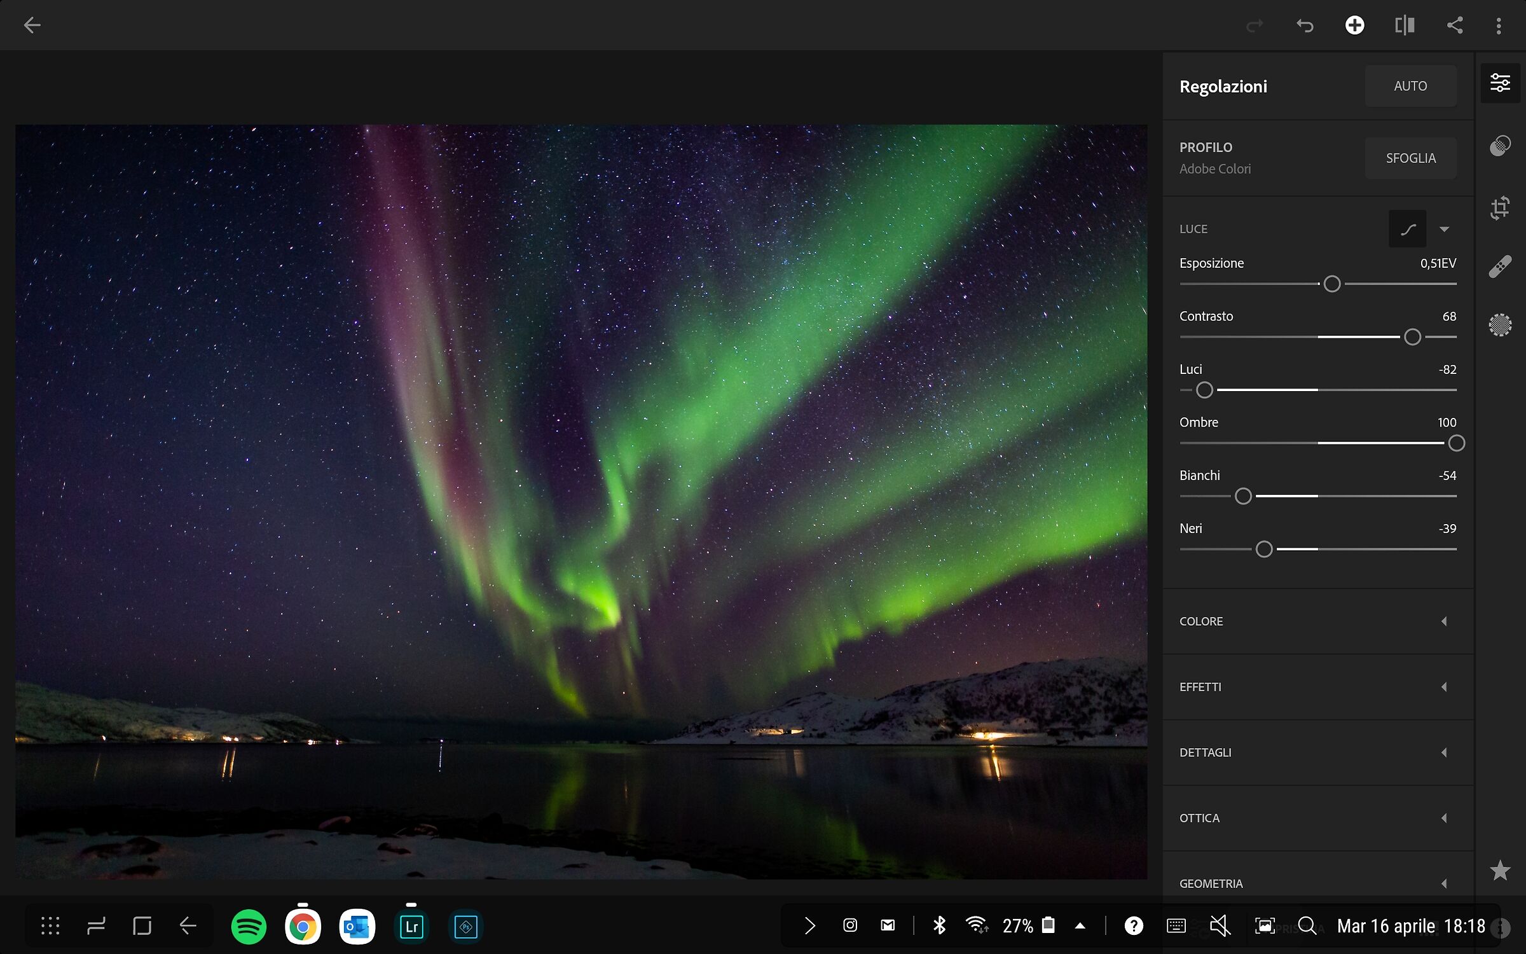The height and width of the screenshot is (954, 1526).
Task: Click the SFOGLIA profile button
Action: click(x=1410, y=158)
